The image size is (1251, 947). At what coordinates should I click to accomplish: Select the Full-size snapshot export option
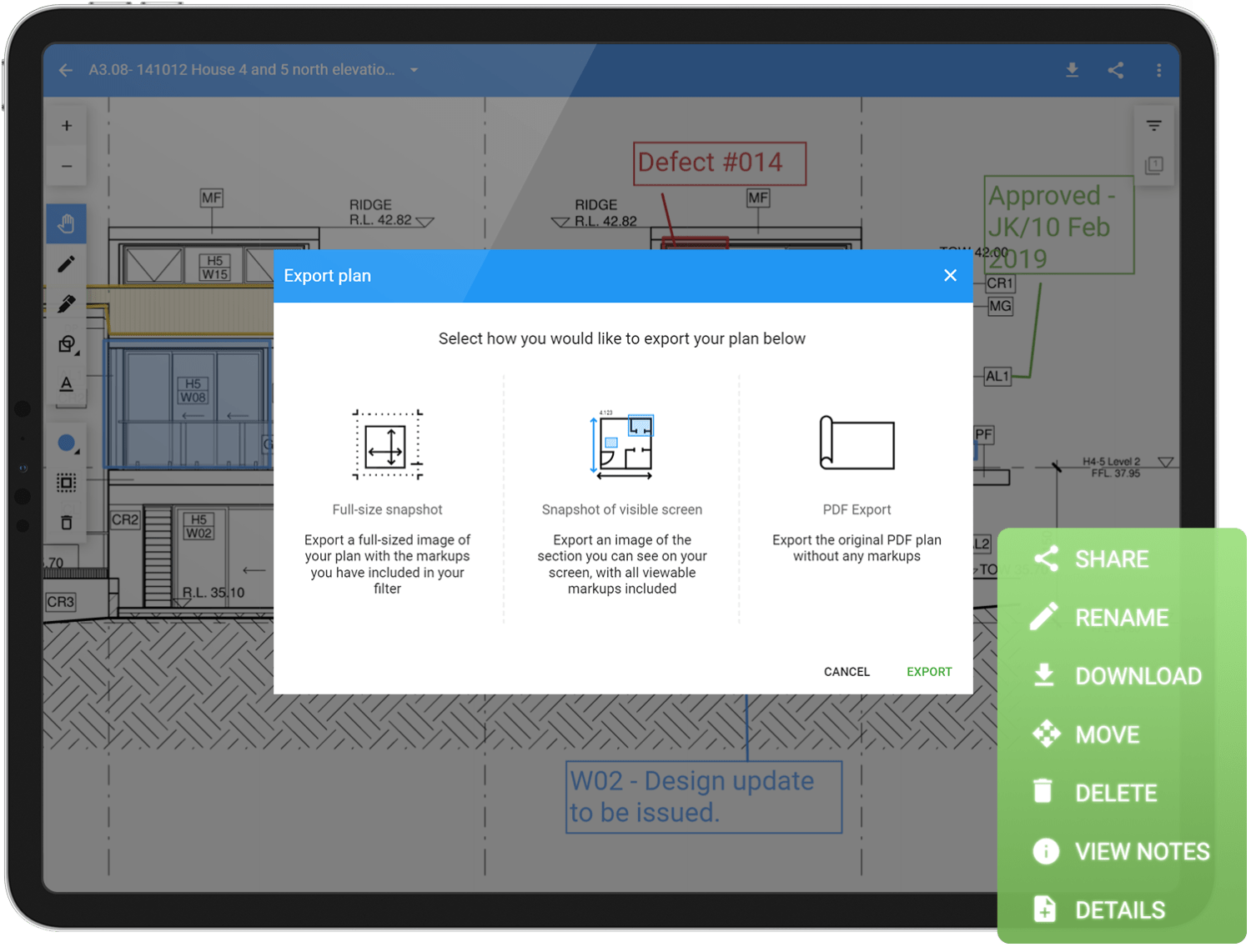point(387,445)
